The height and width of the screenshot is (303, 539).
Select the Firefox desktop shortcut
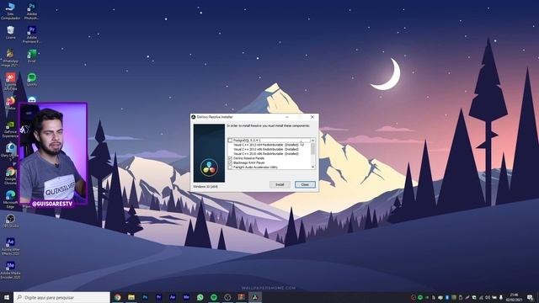coord(10,103)
